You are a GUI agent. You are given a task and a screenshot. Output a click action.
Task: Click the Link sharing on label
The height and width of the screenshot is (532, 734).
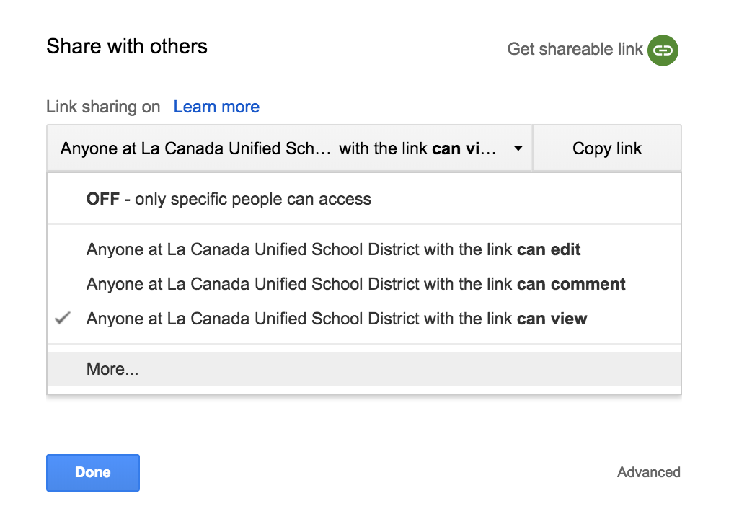[103, 107]
